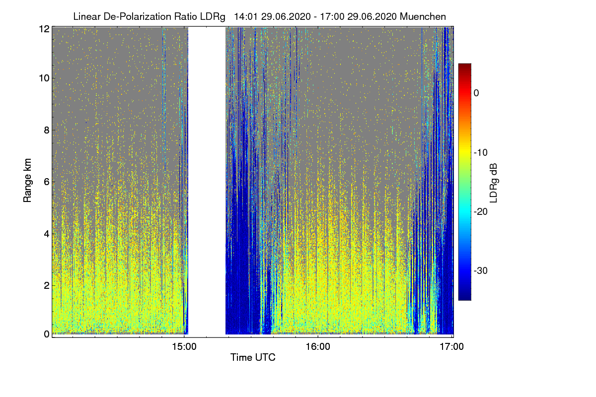Click the colorbar value label 0
Screen dimensions: 596x397
[x=476, y=93]
